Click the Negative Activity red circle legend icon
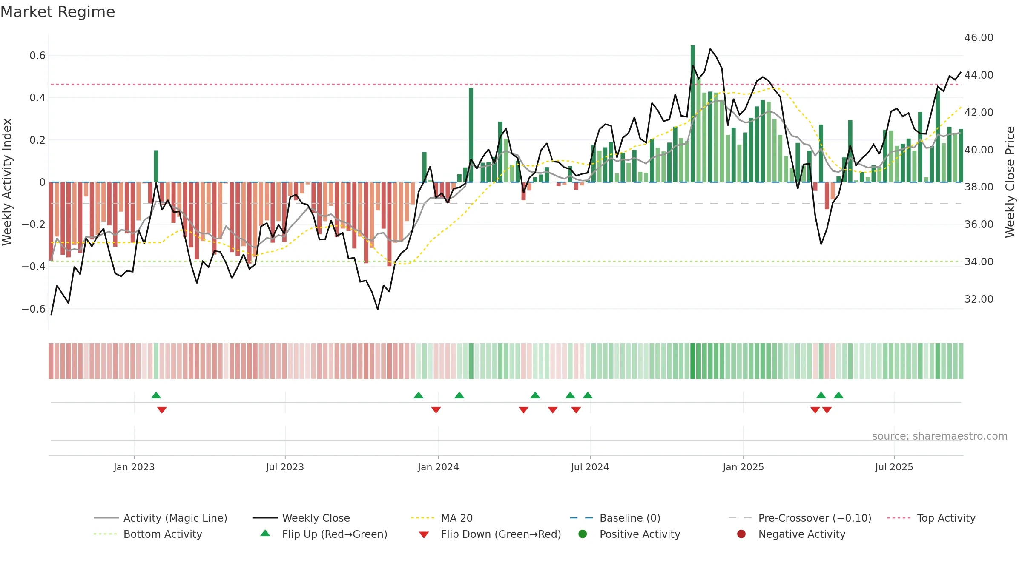 click(741, 534)
